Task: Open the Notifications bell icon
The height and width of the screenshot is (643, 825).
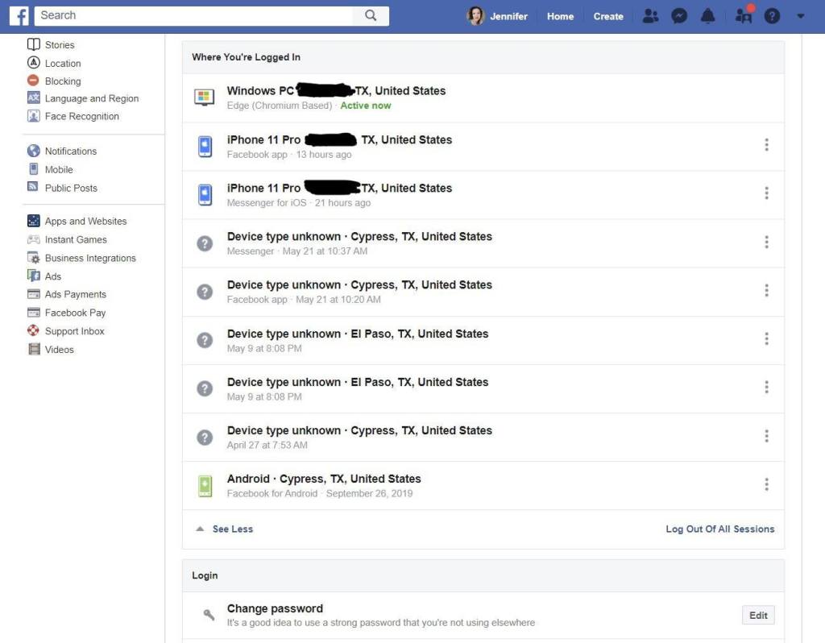Action: (708, 16)
